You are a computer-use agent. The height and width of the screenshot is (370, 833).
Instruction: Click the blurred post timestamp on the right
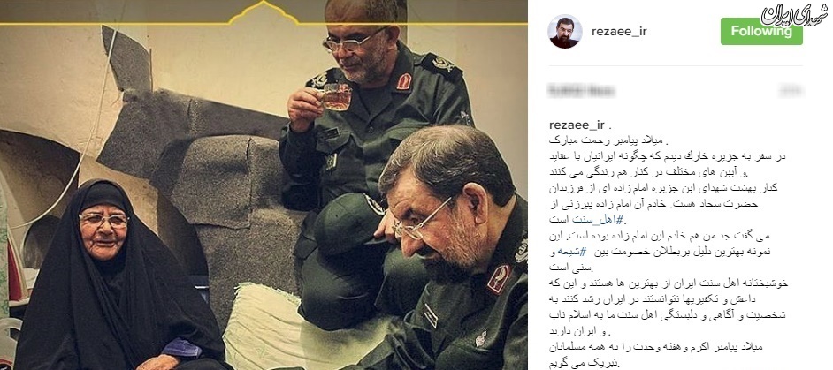(791, 91)
